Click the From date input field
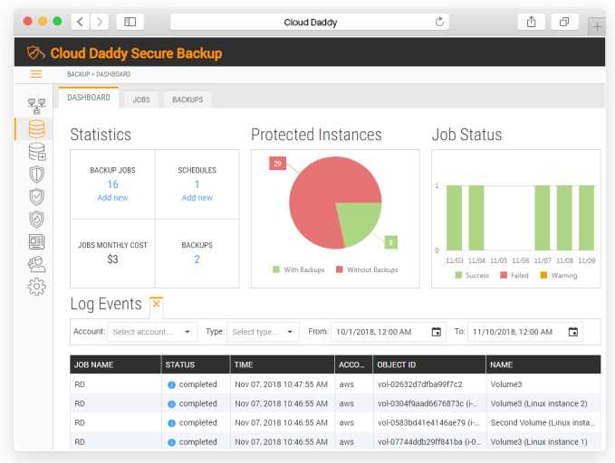The width and height of the screenshot is (615, 463). pos(389,332)
